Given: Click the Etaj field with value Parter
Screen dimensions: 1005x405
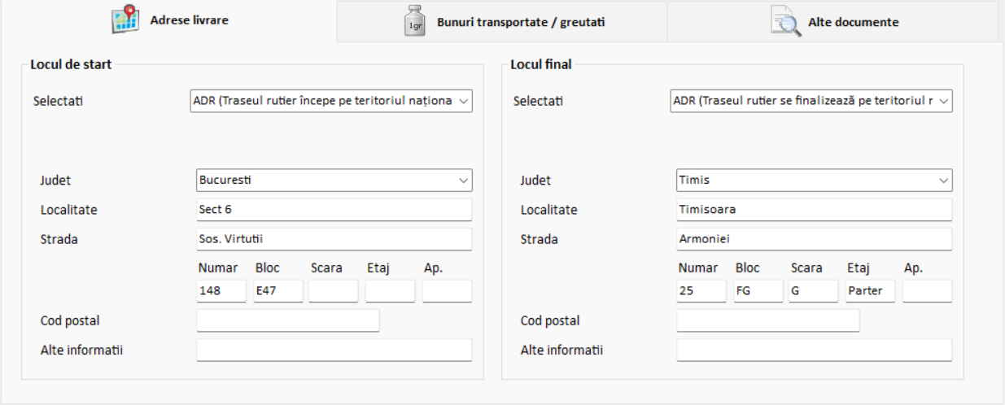Looking at the screenshot, I should point(870,291).
